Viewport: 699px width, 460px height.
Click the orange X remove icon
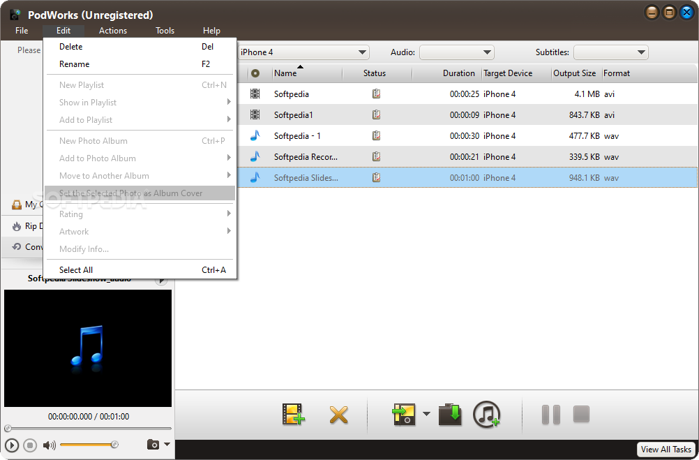click(339, 415)
